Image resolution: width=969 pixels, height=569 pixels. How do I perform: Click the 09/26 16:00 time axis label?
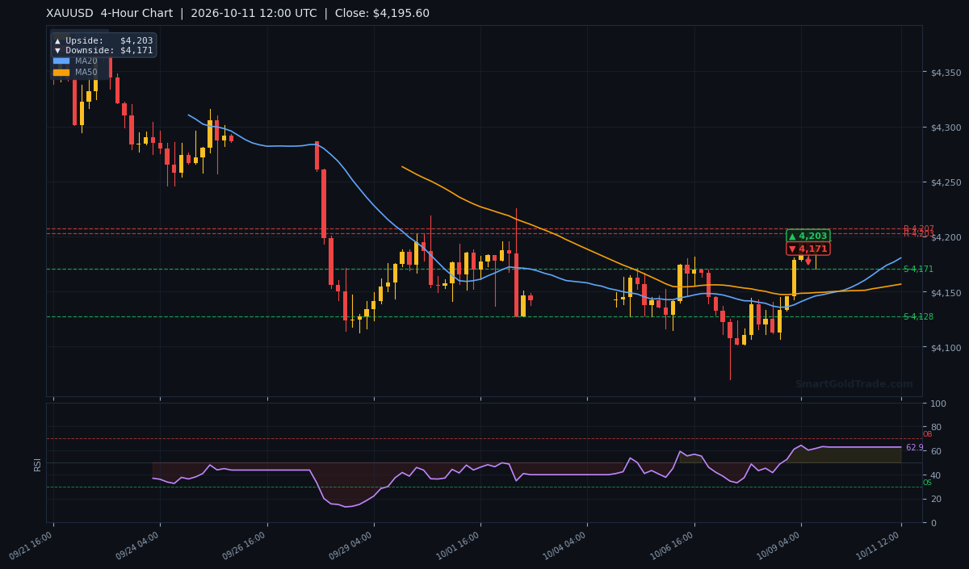(x=245, y=546)
